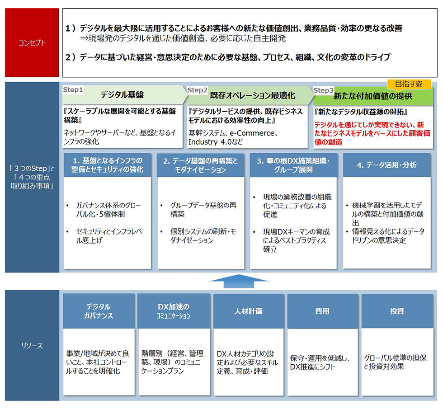
Task: Click the デジタルガバナンス resource header
Action: pyautogui.click(x=99, y=311)
